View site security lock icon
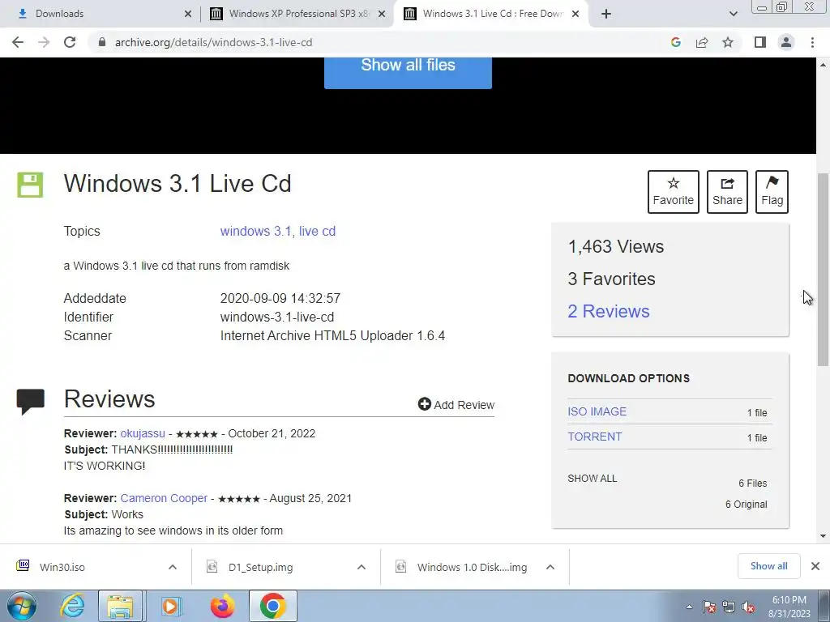 [102, 42]
